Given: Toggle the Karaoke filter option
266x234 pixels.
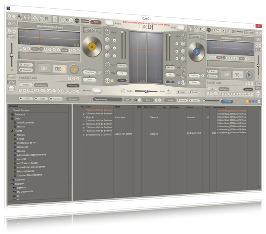Looking at the screenshot, I should click(56, 99).
